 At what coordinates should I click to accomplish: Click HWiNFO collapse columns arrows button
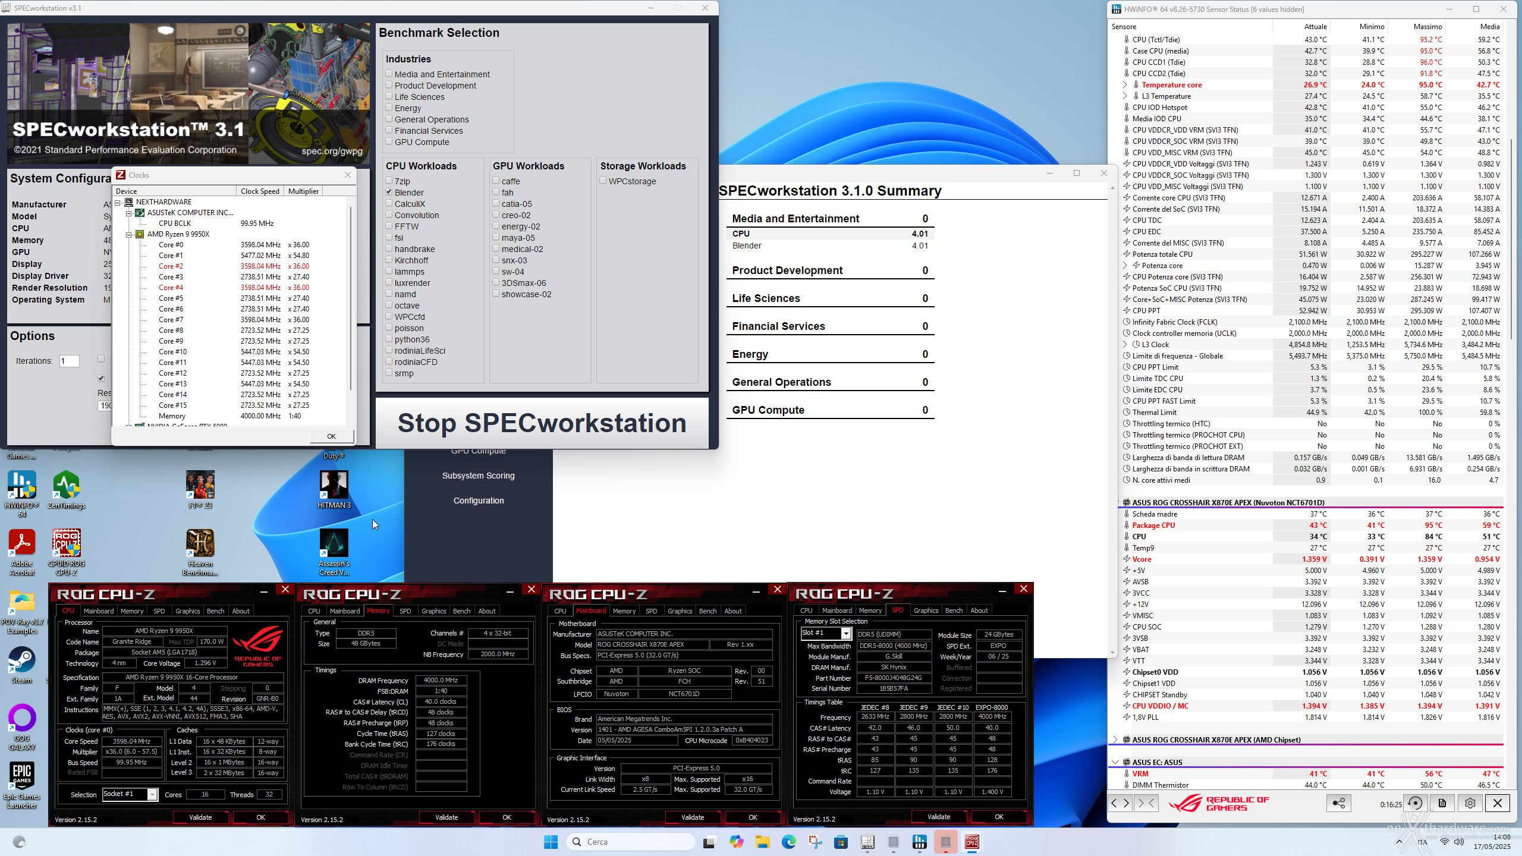point(1146,803)
